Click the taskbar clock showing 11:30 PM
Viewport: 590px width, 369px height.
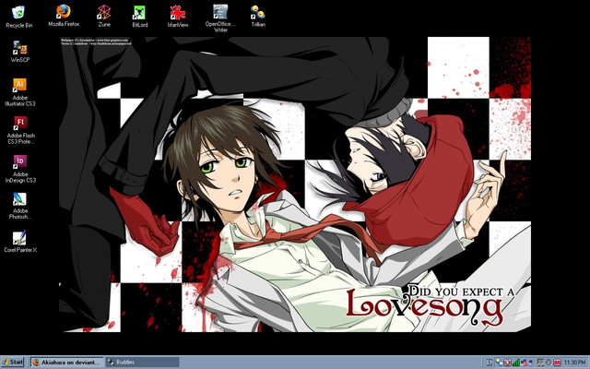coord(574,363)
